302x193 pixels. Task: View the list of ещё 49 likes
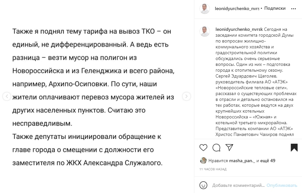pos(268,161)
